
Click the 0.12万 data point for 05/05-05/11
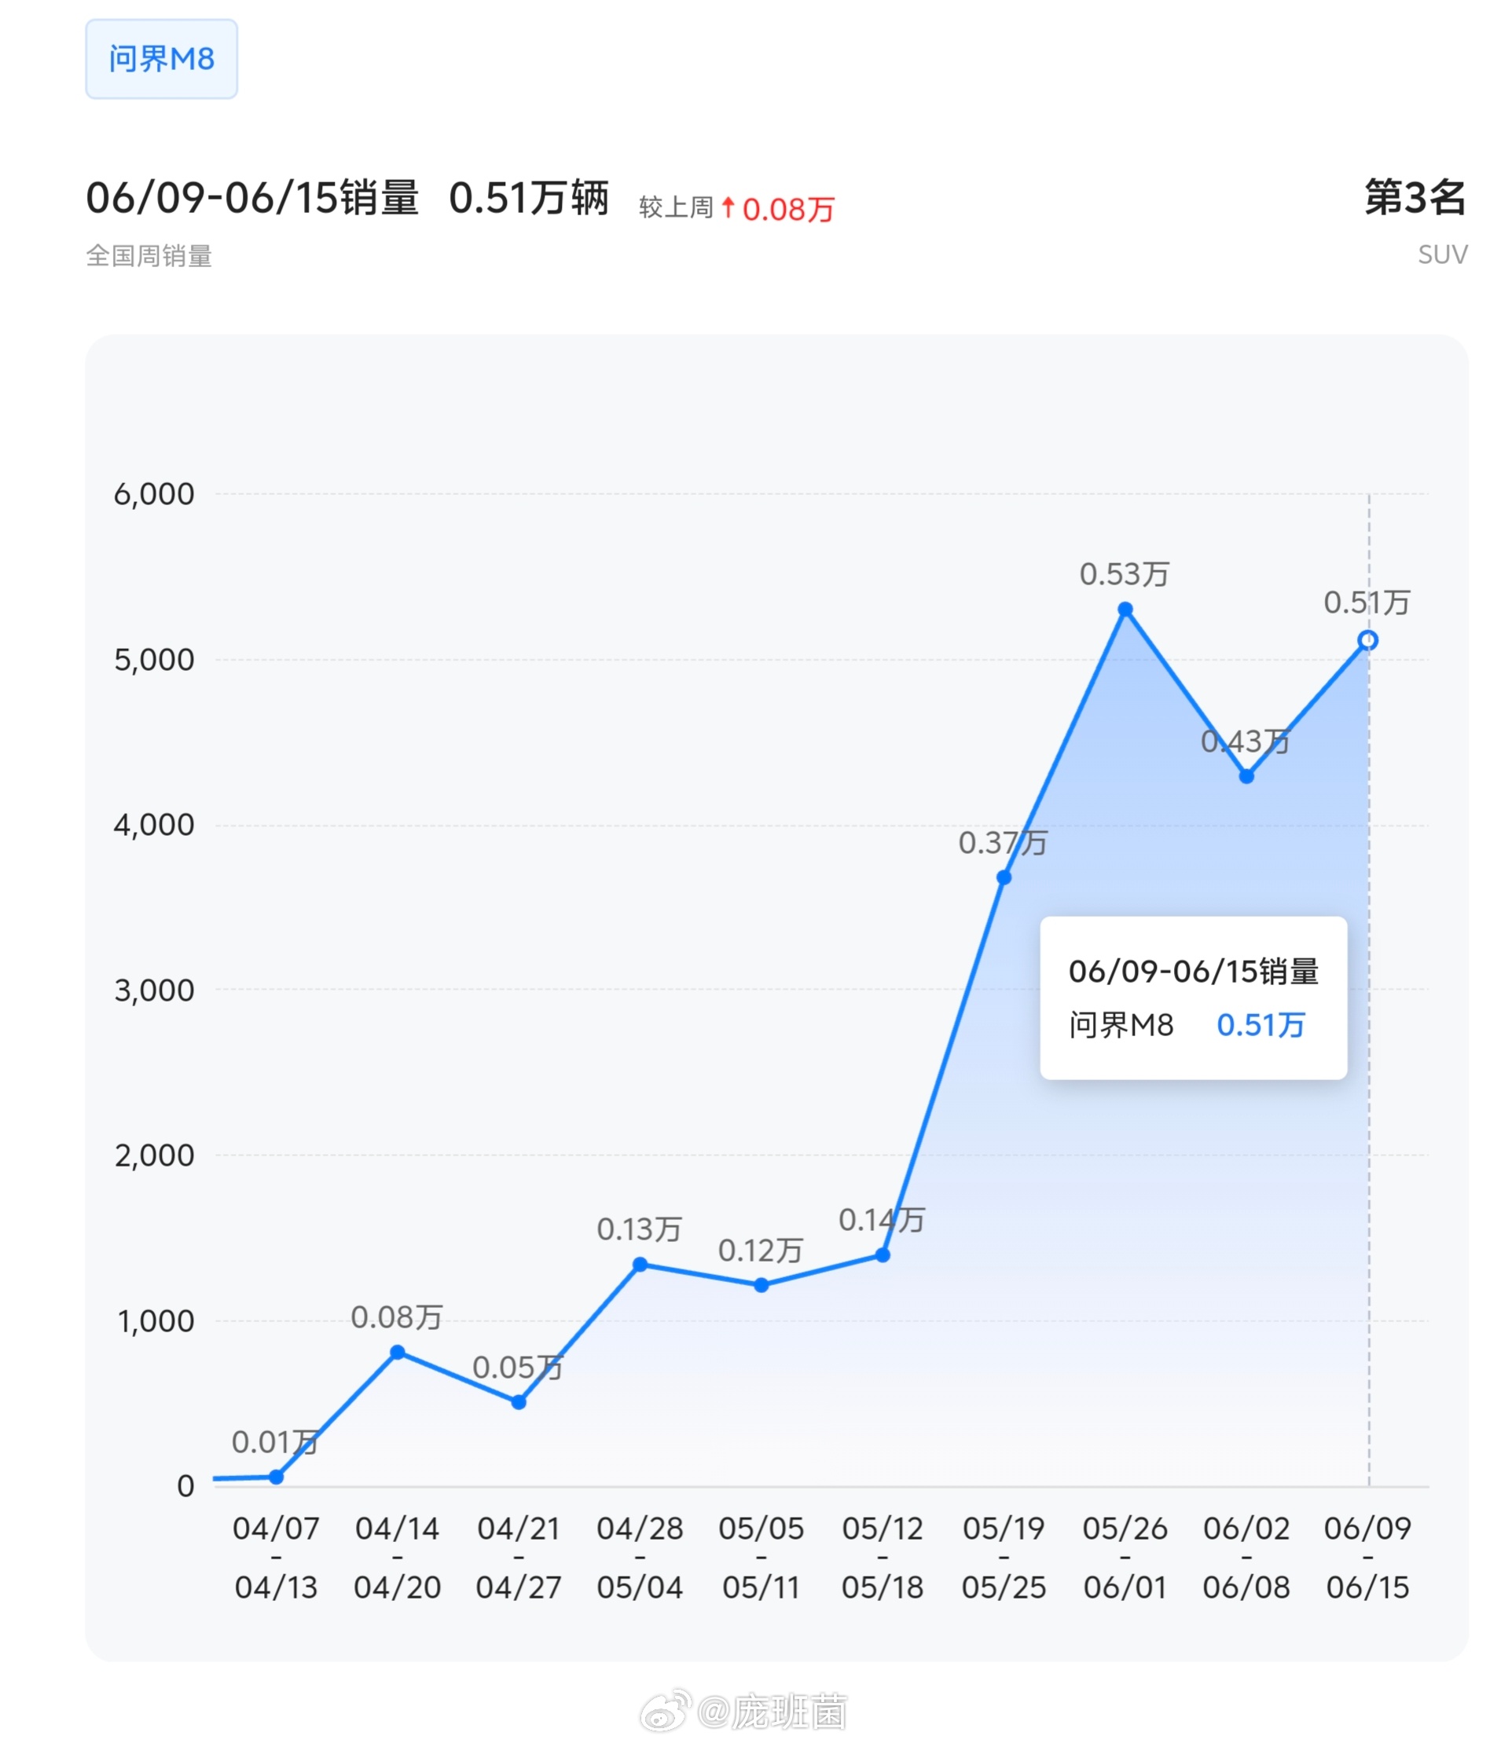[x=761, y=1285]
